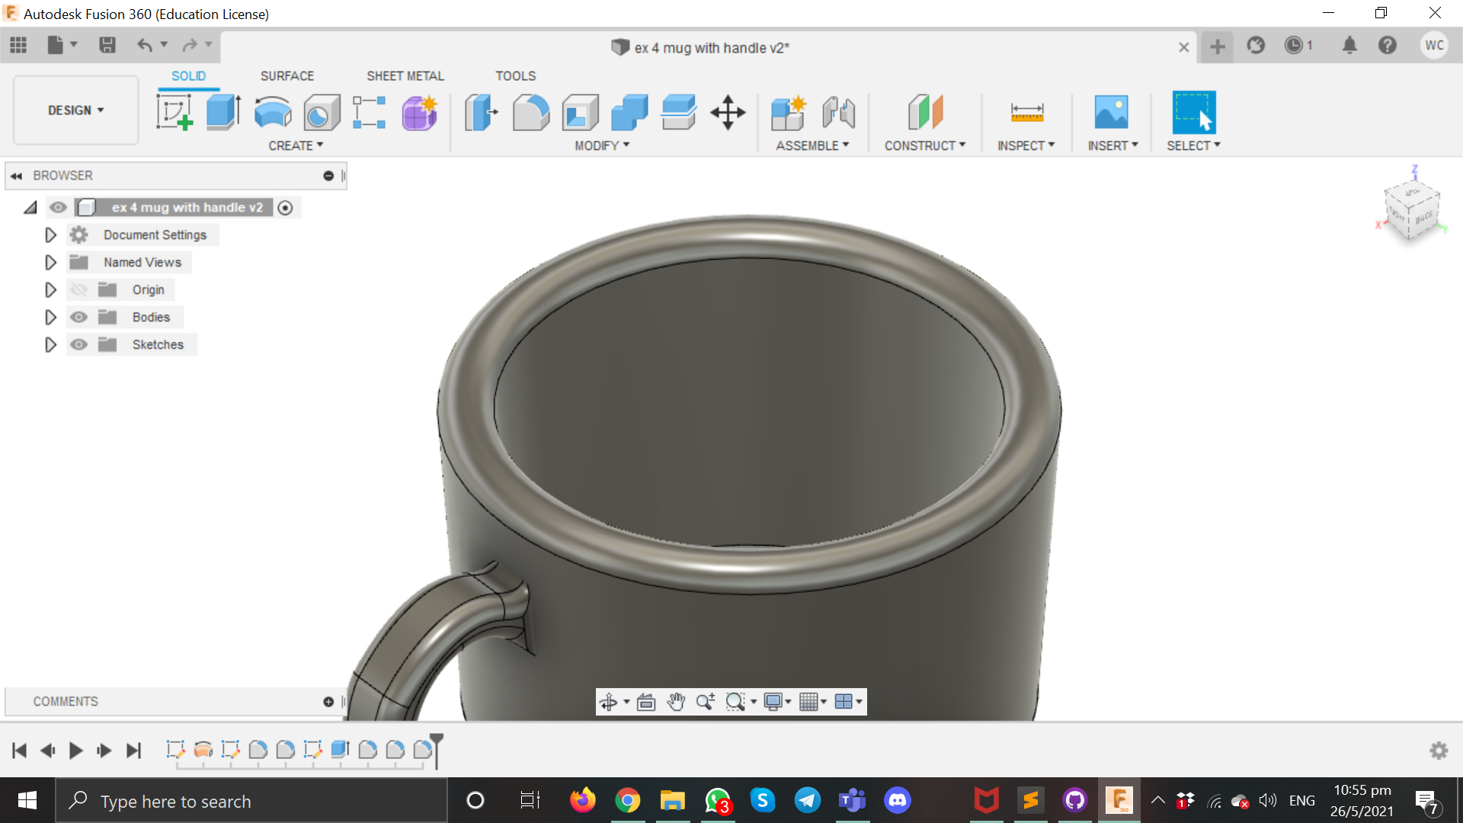Collapse the root component tree
Viewport: 1463px width, 823px height.
click(30, 207)
